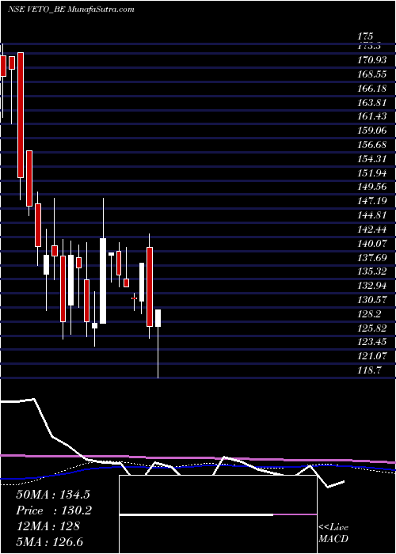
Task: Click the Price : 130.2 readout
Action: point(54,510)
